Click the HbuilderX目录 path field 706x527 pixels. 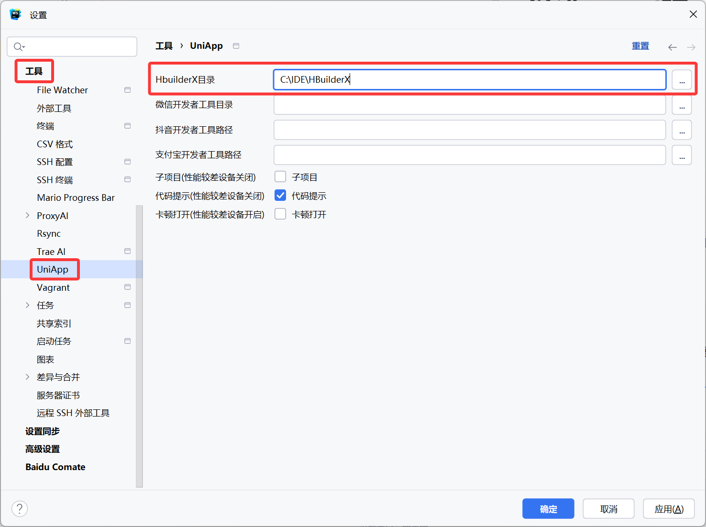point(470,79)
